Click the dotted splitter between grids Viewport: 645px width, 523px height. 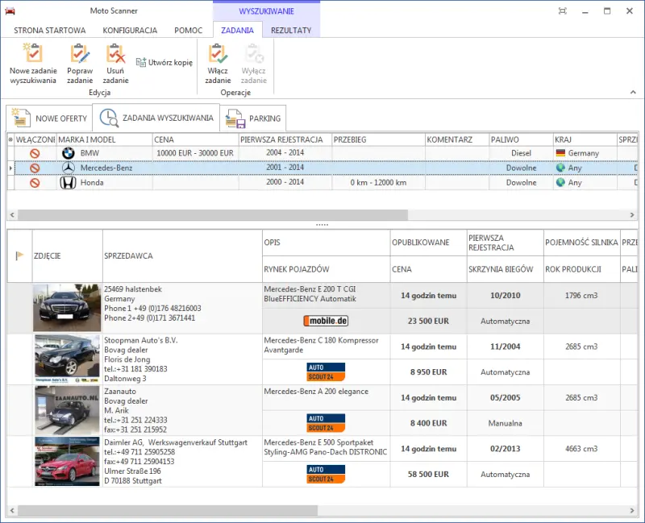point(322,225)
